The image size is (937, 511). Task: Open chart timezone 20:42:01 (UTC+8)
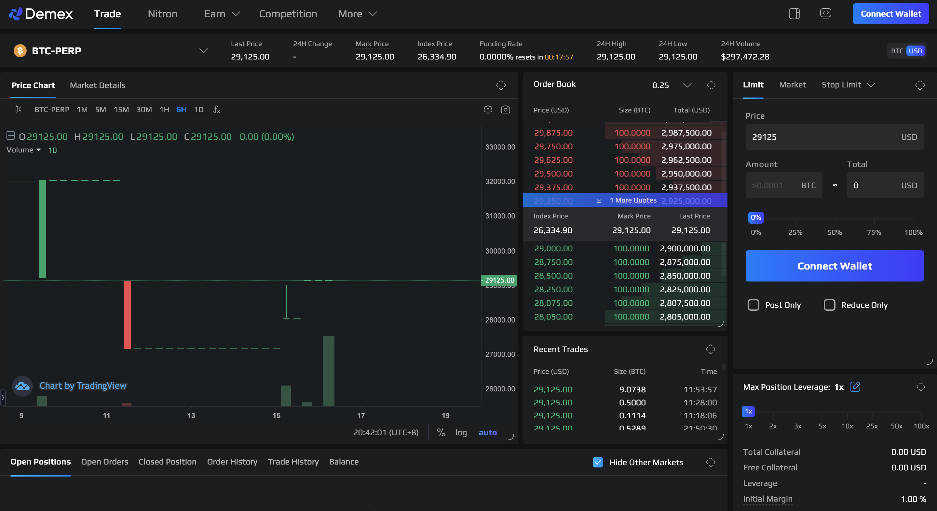point(386,432)
